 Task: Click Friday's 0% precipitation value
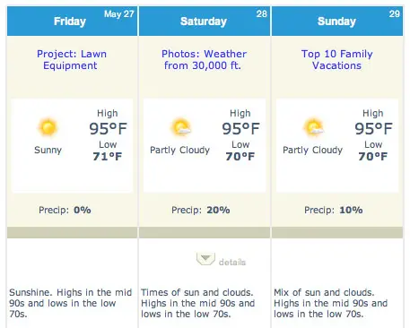[x=83, y=210]
